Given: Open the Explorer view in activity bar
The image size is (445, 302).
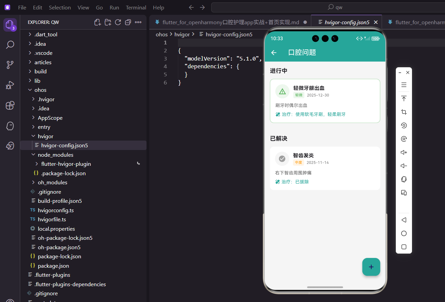Looking at the screenshot, I should point(10,25).
